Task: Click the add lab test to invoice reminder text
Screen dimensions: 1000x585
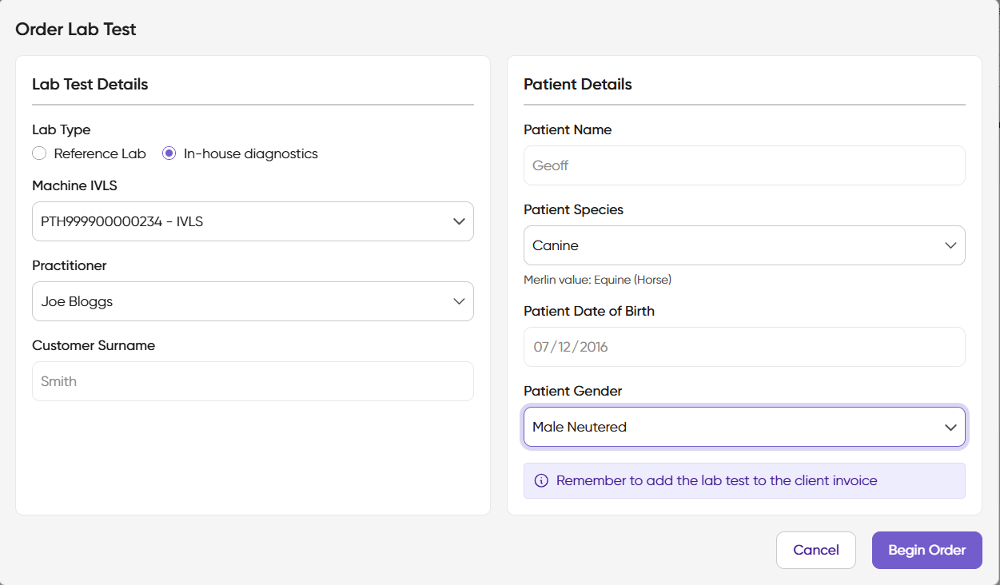Action: coord(716,481)
